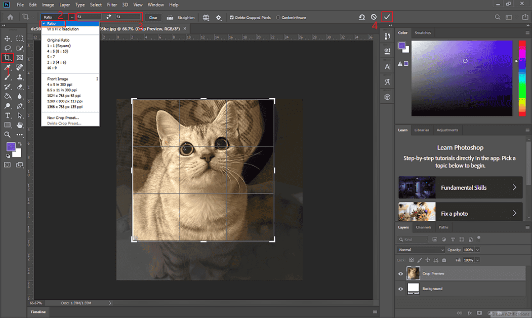This screenshot has width=532, height=318.
Task: Open the blending mode dropdown showing Normal
Action: tap(420, 250)
